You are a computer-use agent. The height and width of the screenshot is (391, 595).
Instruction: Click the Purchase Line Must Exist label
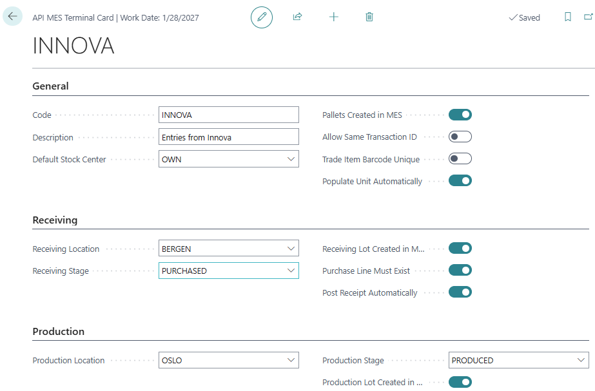click(366, 271)
